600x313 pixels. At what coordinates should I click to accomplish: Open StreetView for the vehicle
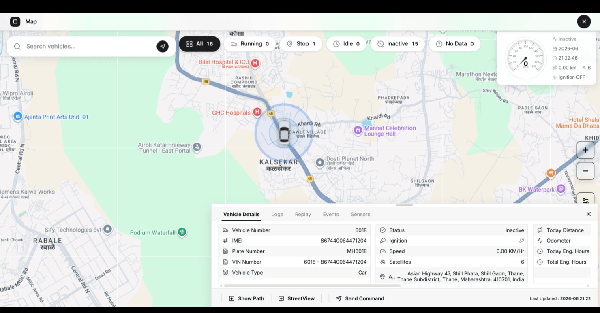296,298
